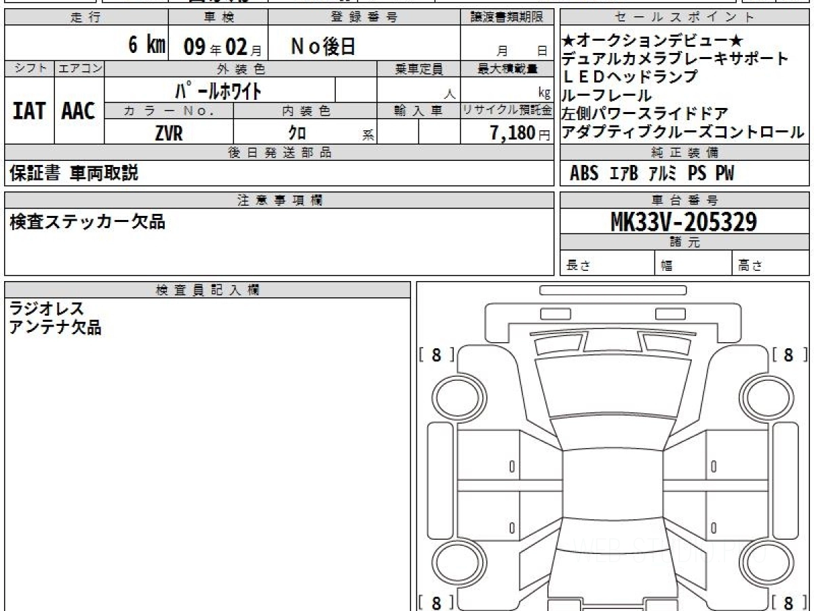Click the カラーNo. header
Viewport: 814px width, 611px height.
(x=170, y=111)
